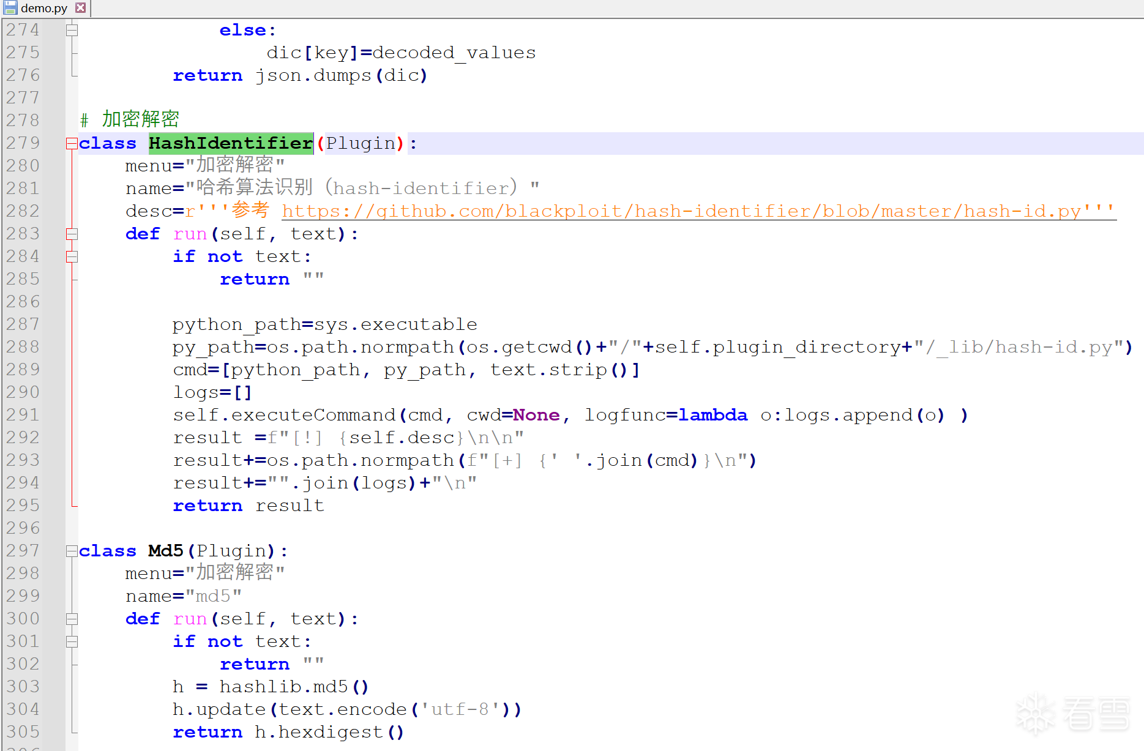The height and width of the screenshot is (751, 1144).
Task: Collapse the else block at line 274
Action: point(72,30)
